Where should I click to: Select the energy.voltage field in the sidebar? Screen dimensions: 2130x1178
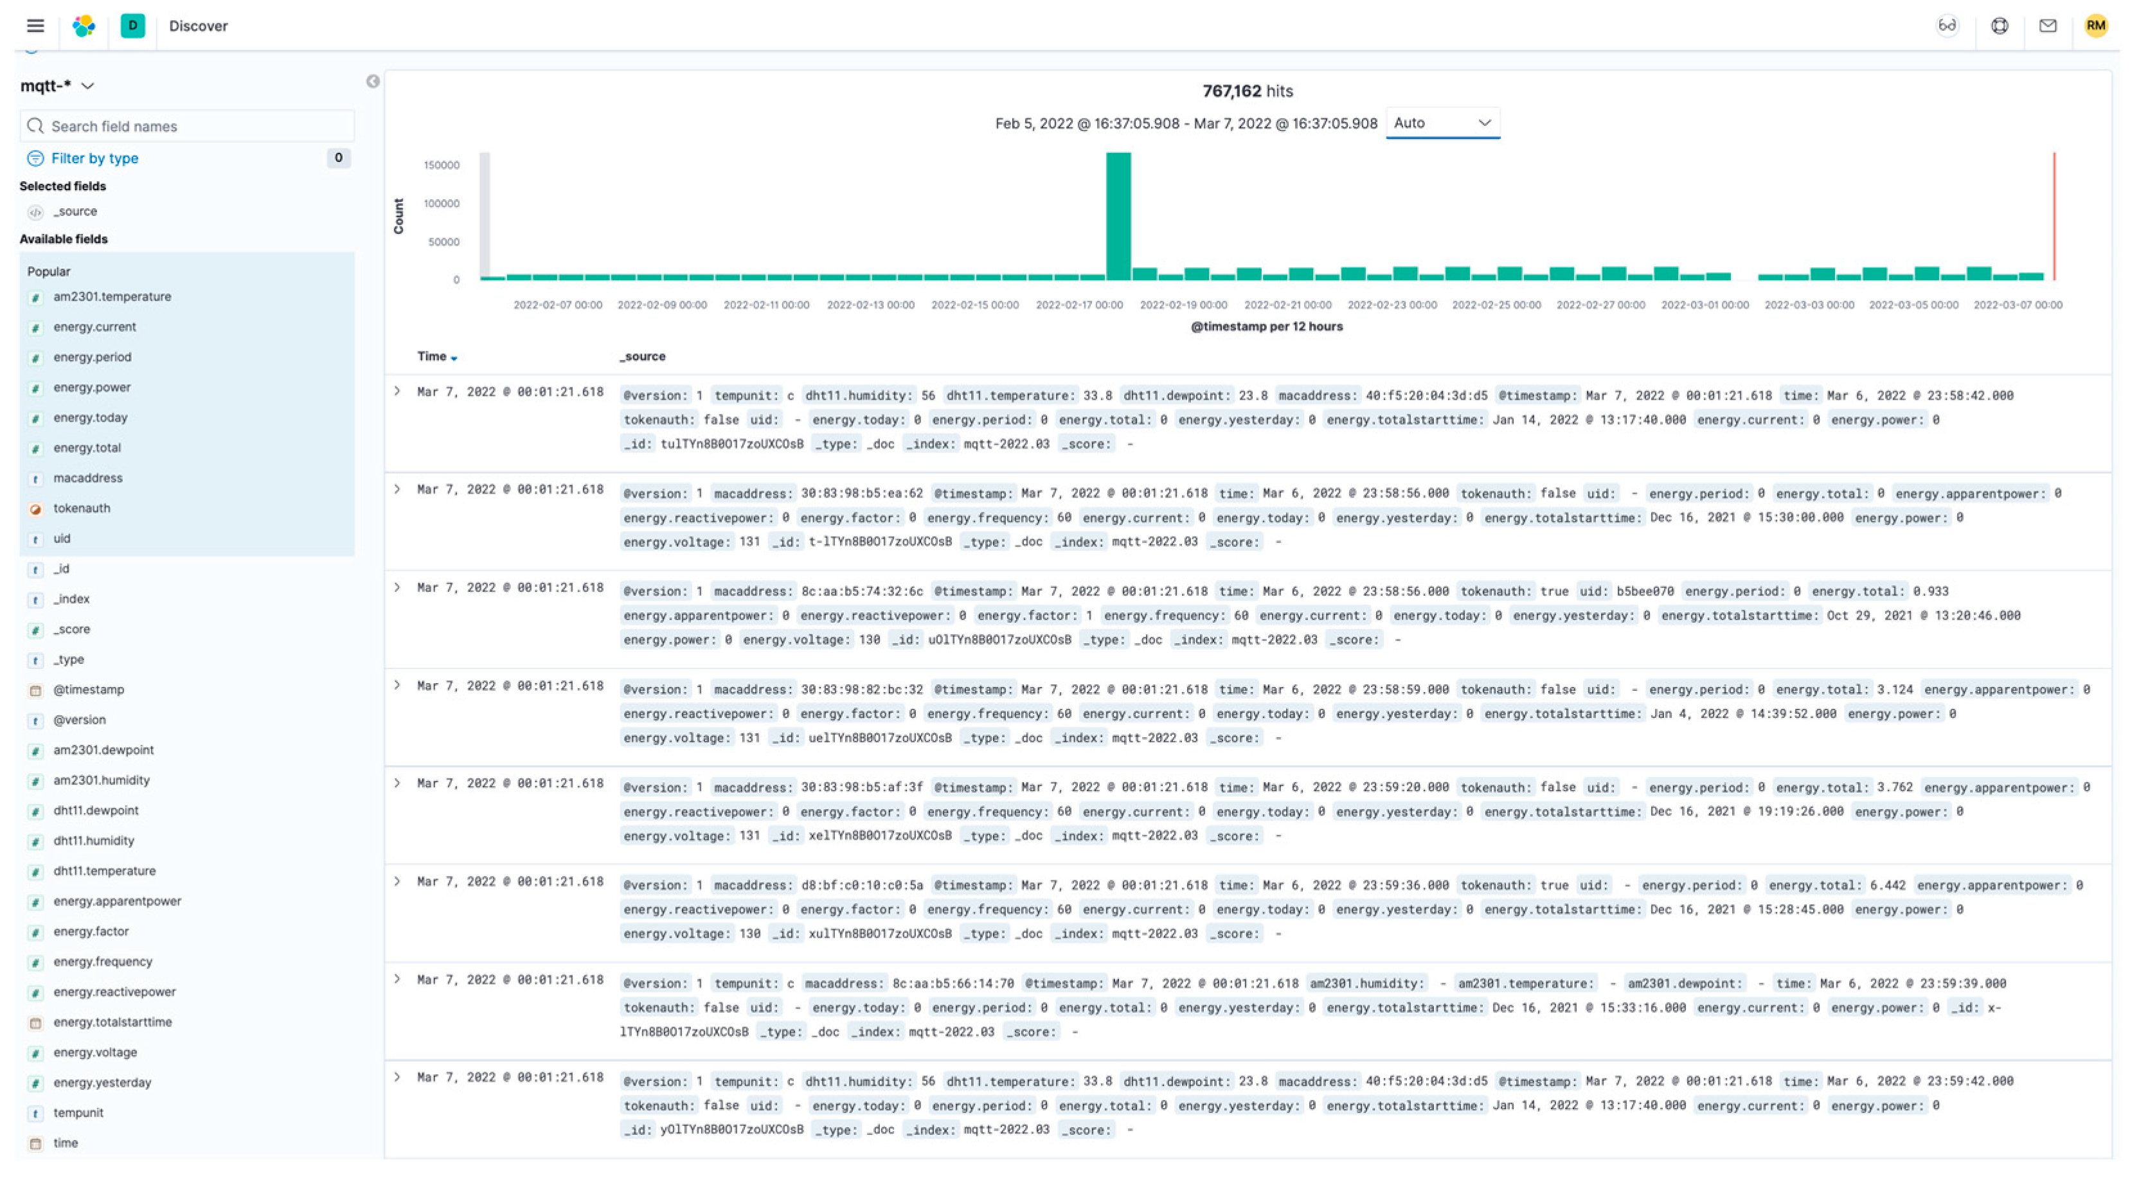(x=95, y=1052)
